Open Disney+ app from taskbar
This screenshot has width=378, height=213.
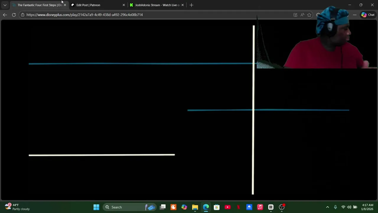[249, 207]
